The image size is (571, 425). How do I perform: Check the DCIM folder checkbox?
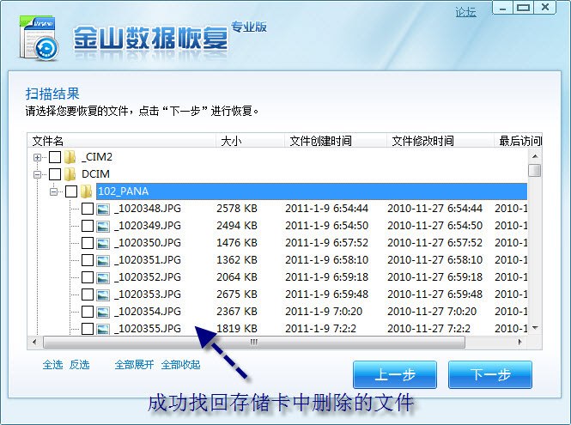(55, 174)
